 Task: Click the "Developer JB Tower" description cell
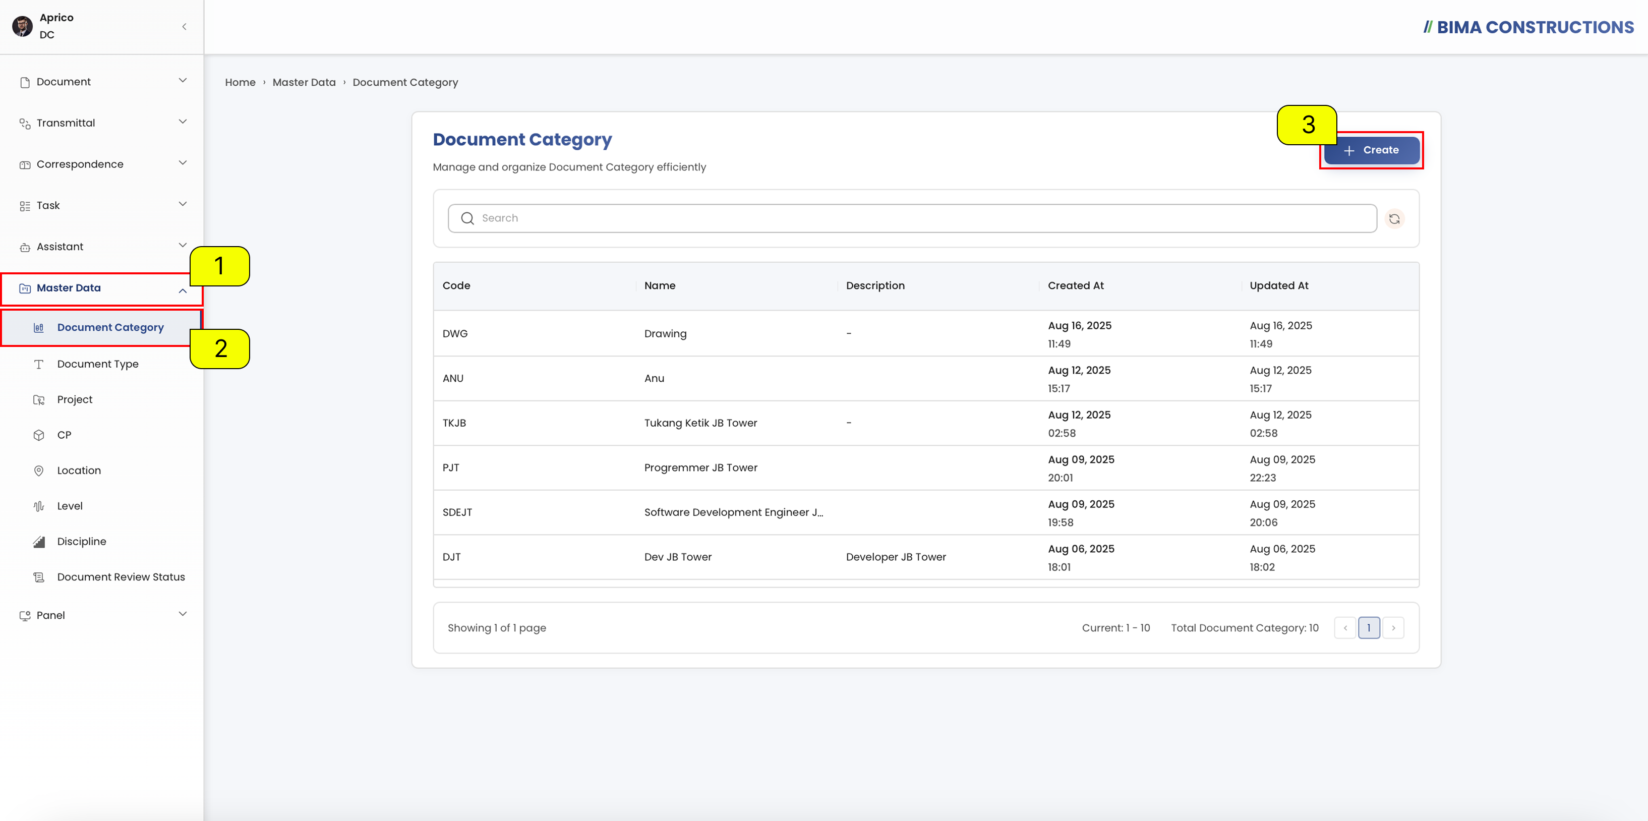tap(896, 557)
